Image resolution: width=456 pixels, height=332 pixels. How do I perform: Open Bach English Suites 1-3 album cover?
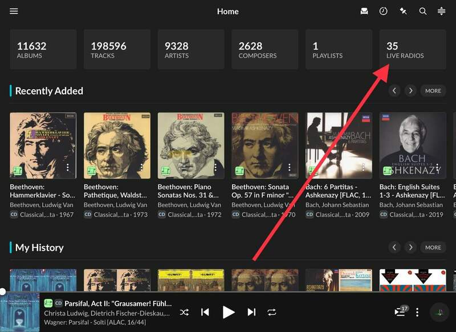pos(413,146)
